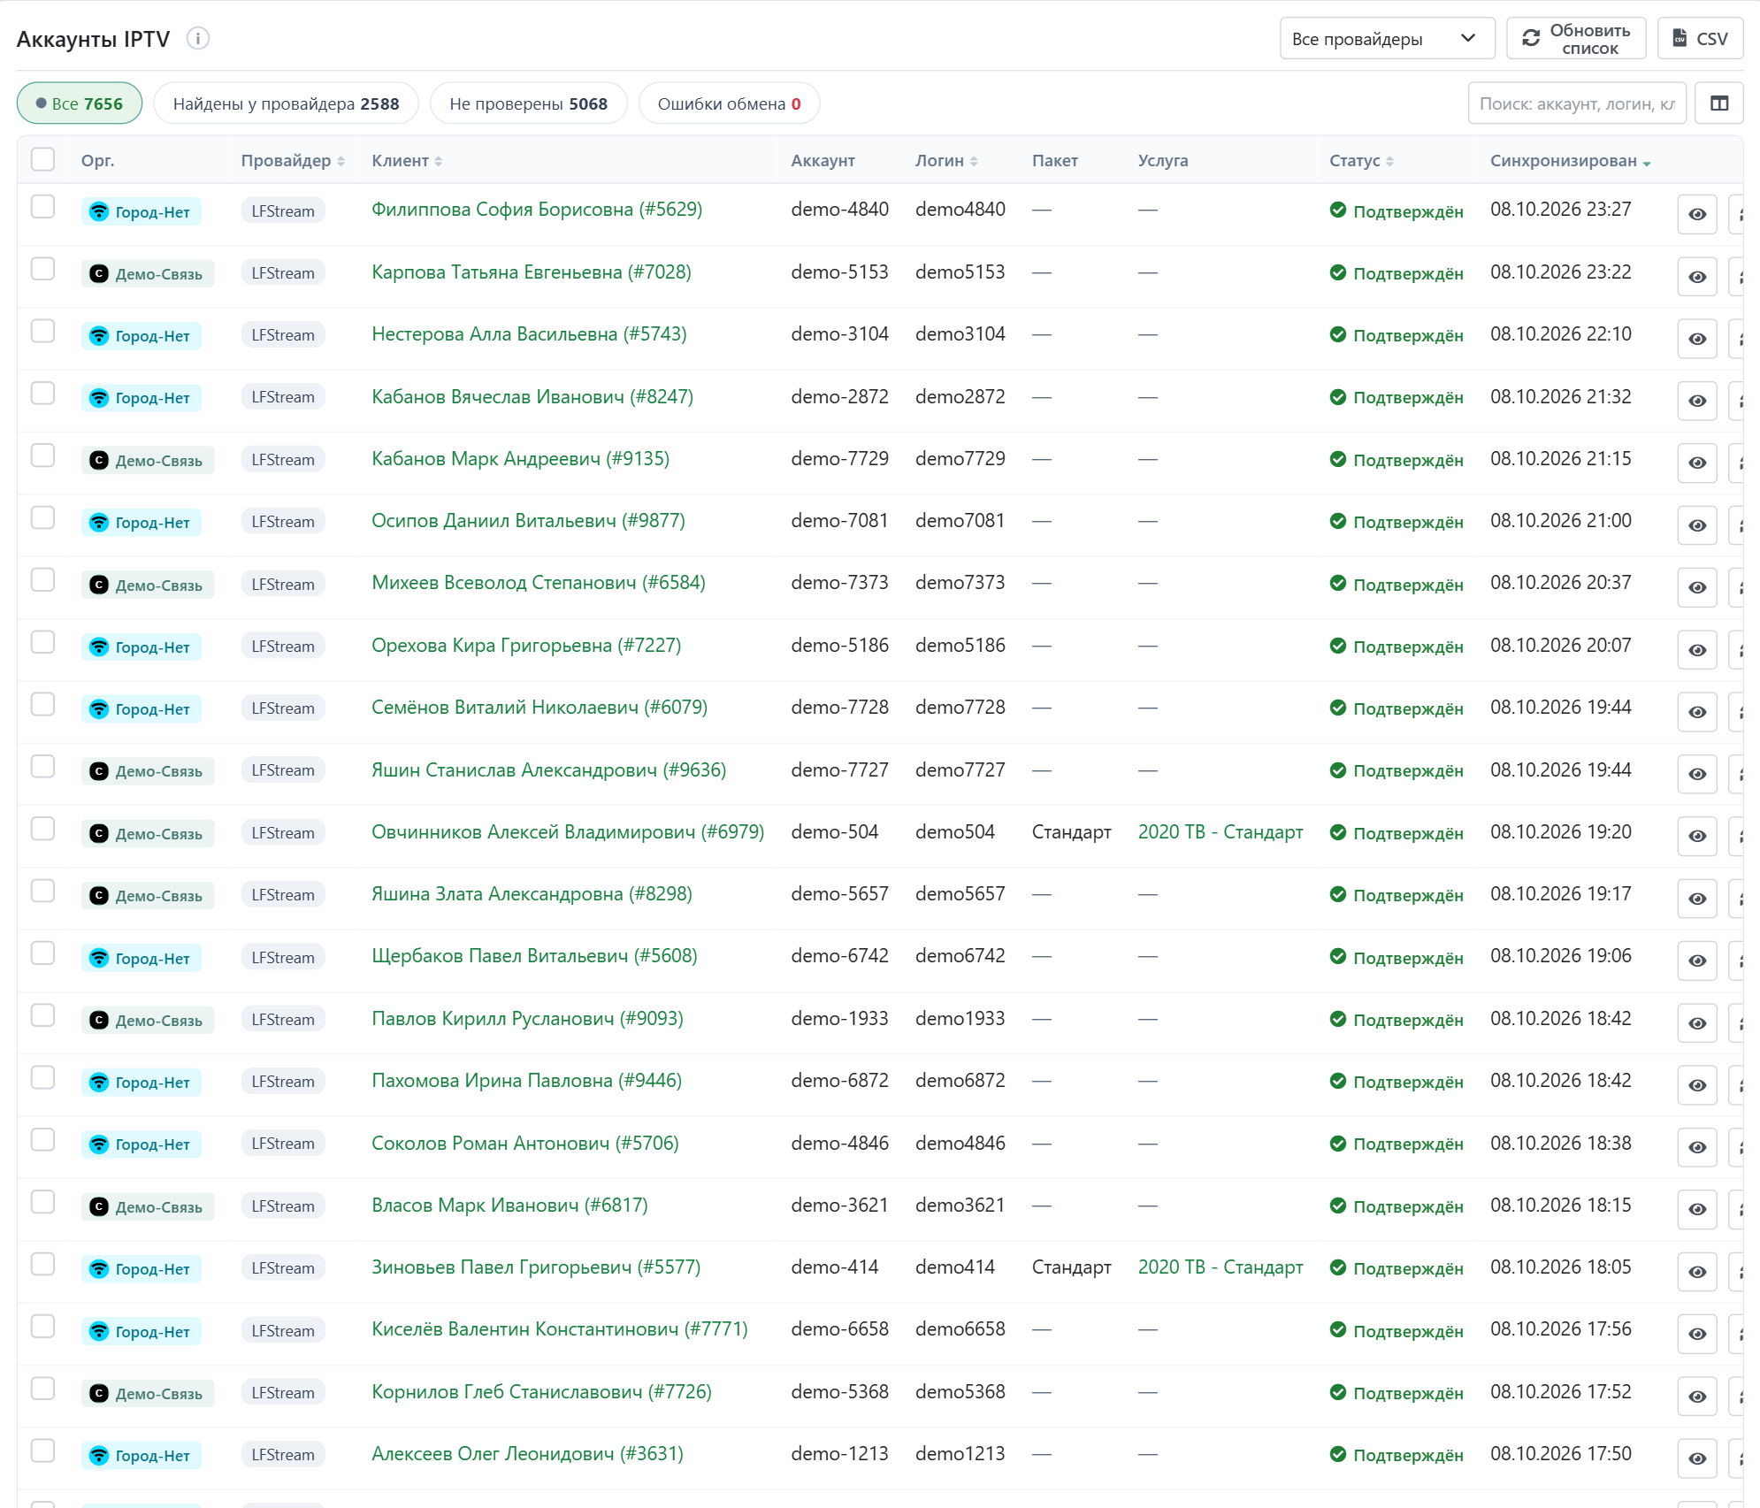The height and width of the screenshot is (1508, 1760).
Task: View Овчинников Алексей Владимирович via eye icon
Action: [1696, 836]
